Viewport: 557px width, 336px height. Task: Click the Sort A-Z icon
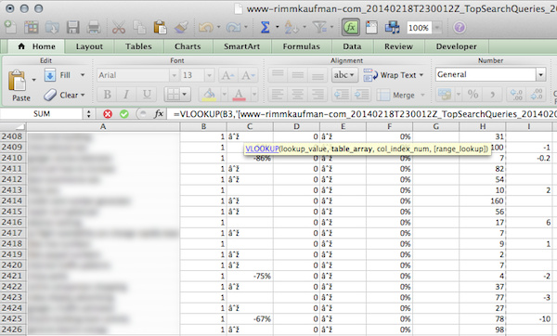[291, 27]
